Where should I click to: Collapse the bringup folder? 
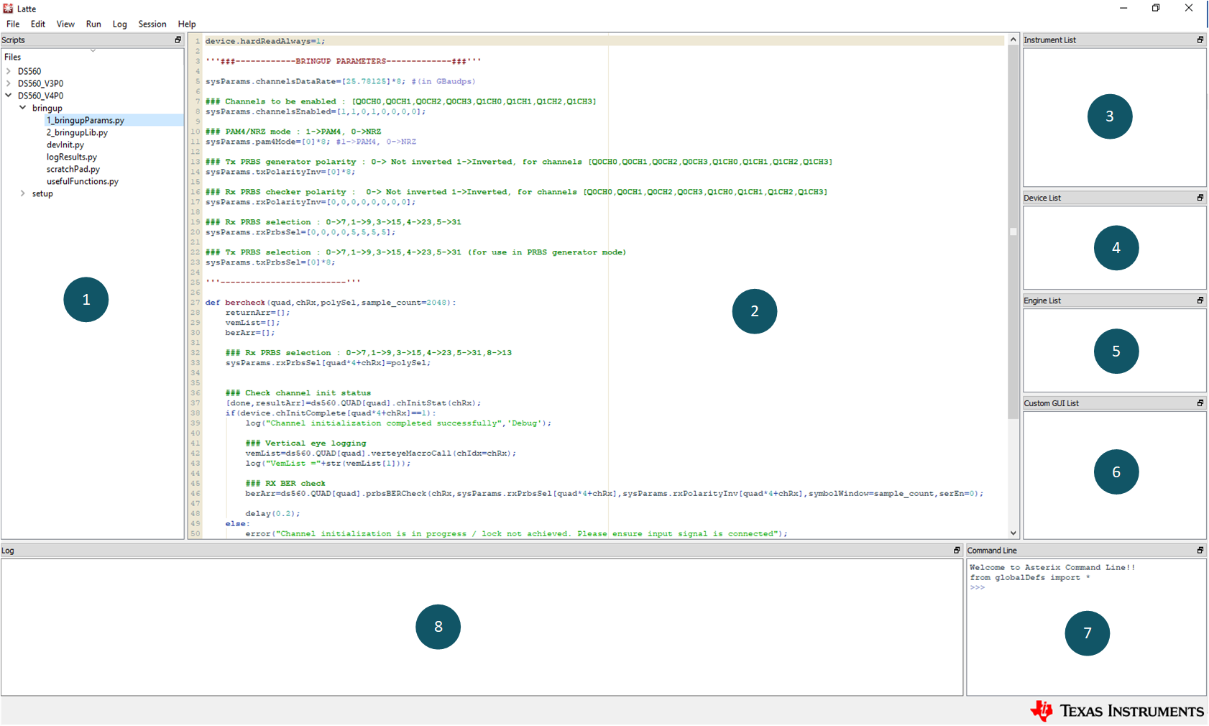coord(22,108)
